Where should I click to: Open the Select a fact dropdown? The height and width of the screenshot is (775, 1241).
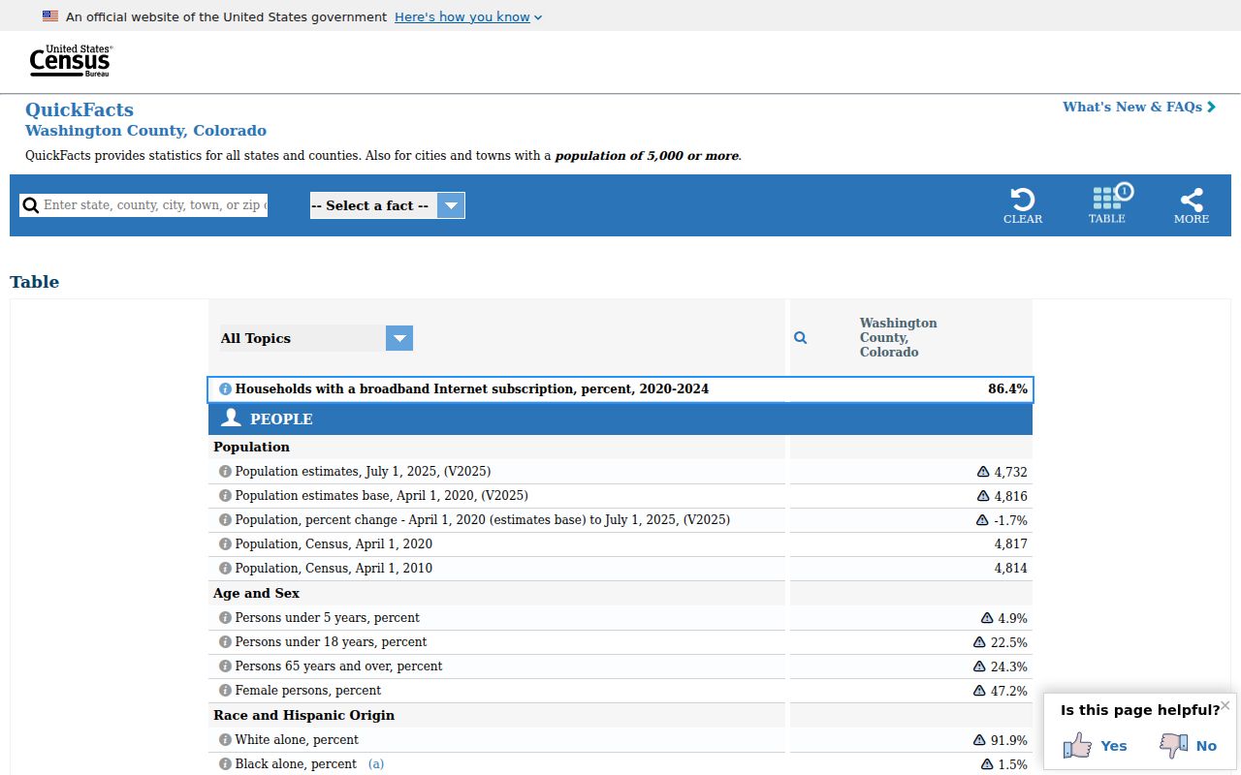point(387,205)
